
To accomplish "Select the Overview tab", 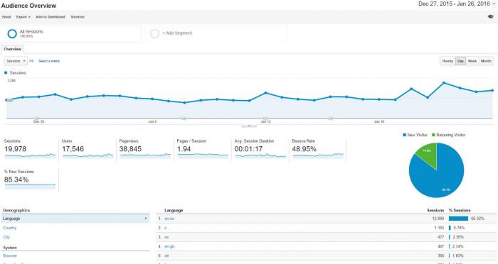I will [12, 49].
